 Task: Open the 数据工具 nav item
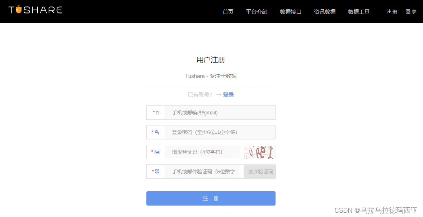click(359, 12)
